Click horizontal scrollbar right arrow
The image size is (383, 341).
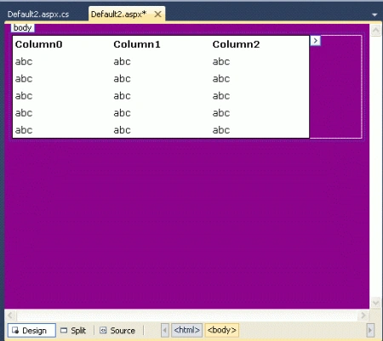(363, 315)
